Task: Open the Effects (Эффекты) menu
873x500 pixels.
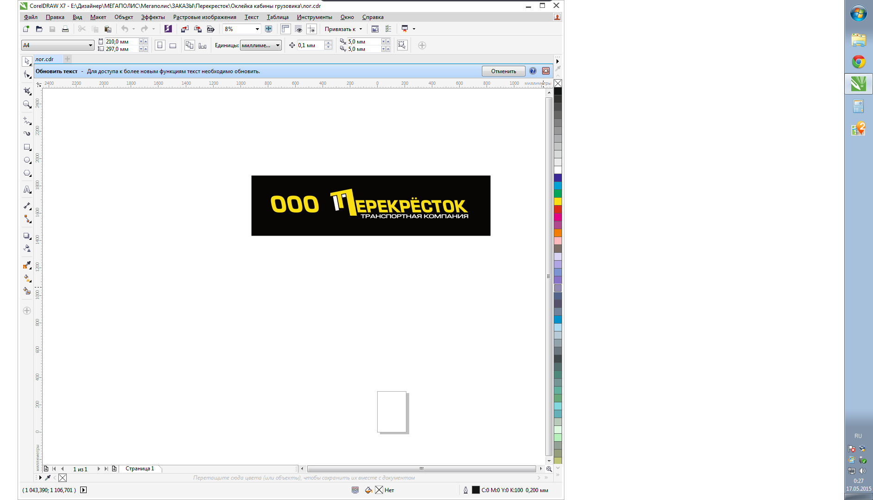Action: point(153,17)
